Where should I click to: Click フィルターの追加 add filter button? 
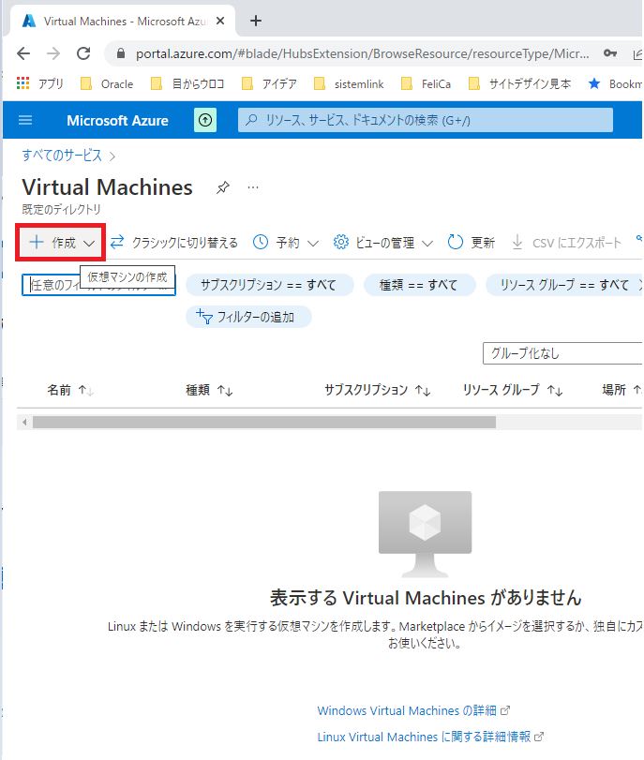coord(248,317)
